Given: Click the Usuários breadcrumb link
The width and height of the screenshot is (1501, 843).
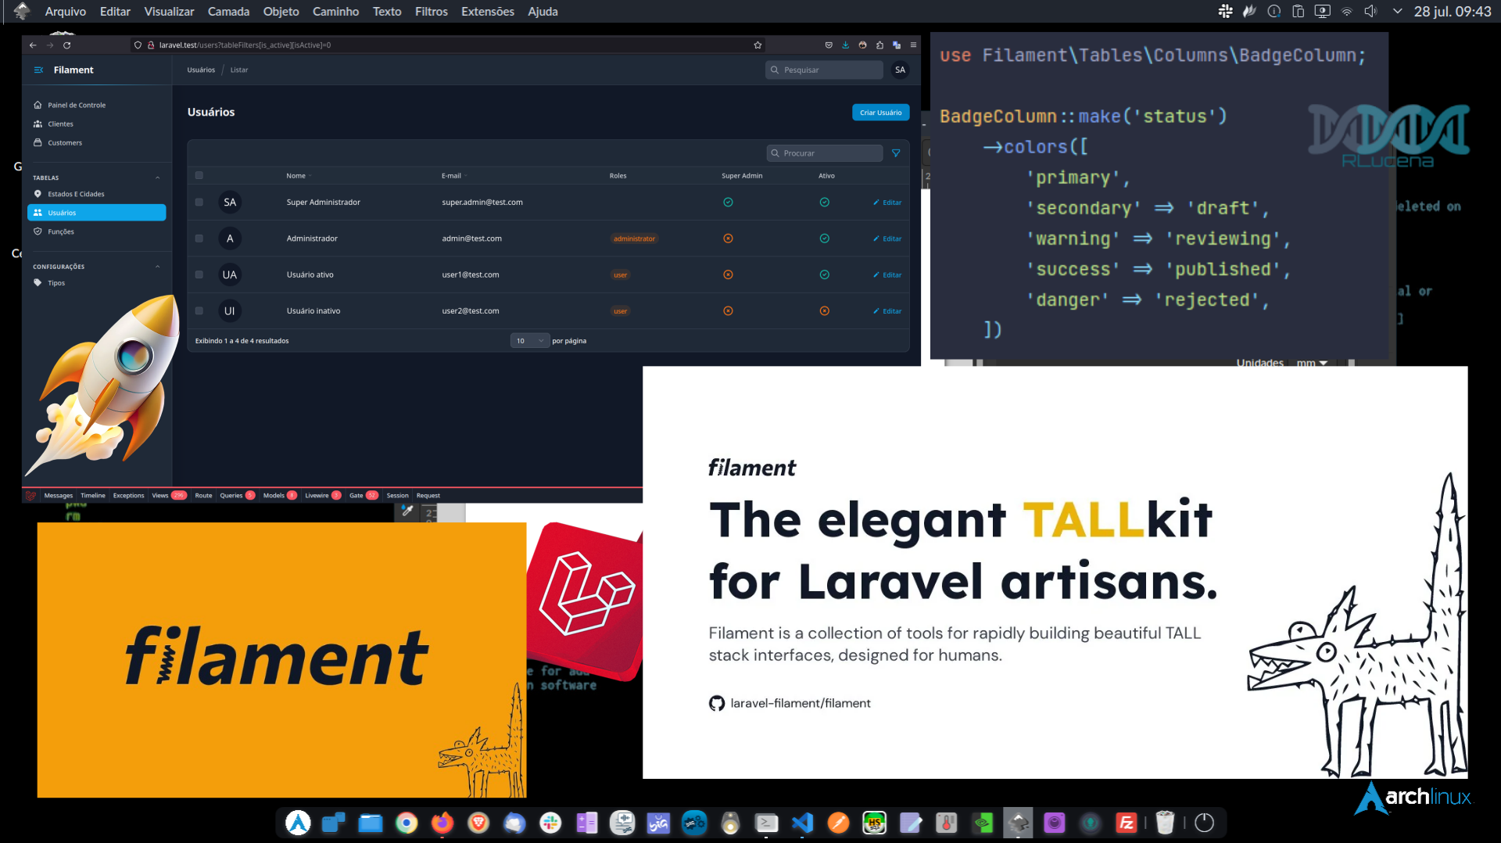Looking at the screenshot, I should [201, 70].
